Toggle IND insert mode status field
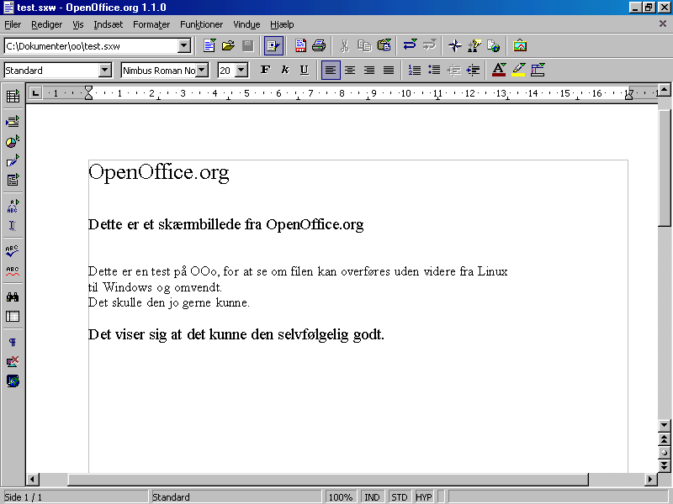This screenshot has height=504, width=673. pyautogui.click(x=372, y=497)
